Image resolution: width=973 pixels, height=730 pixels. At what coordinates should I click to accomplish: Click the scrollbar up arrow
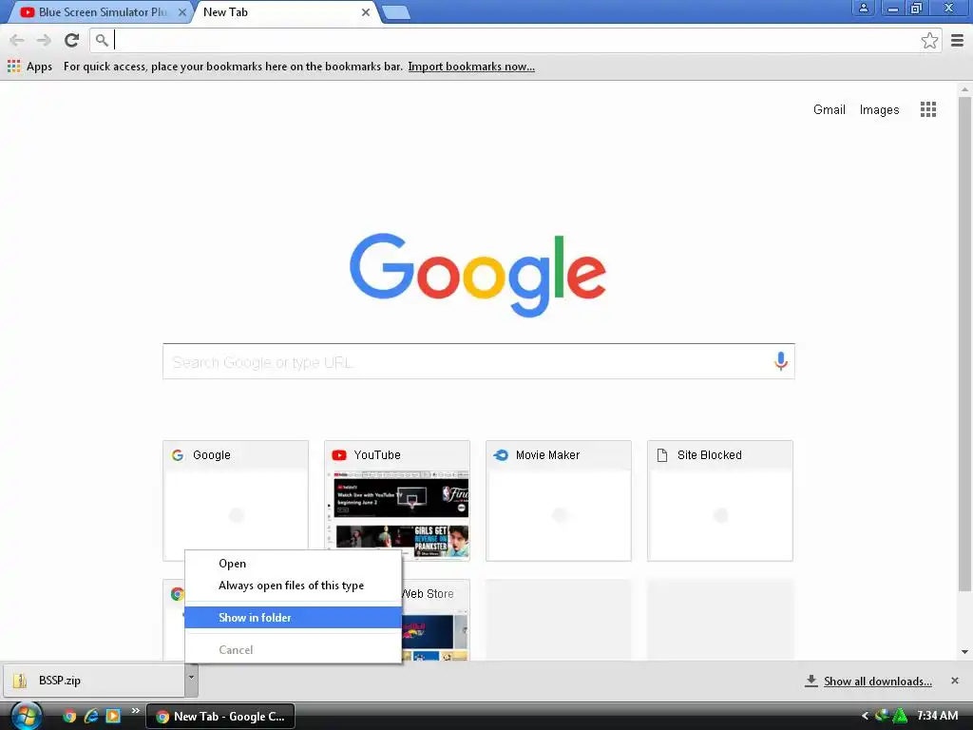pos(964,89)
